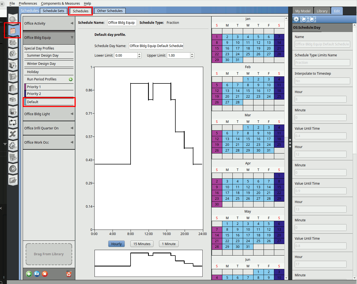This screenshot has width=357, height=284.
Task: Toggle the Hourly resolution button
Action: (116, 244)
